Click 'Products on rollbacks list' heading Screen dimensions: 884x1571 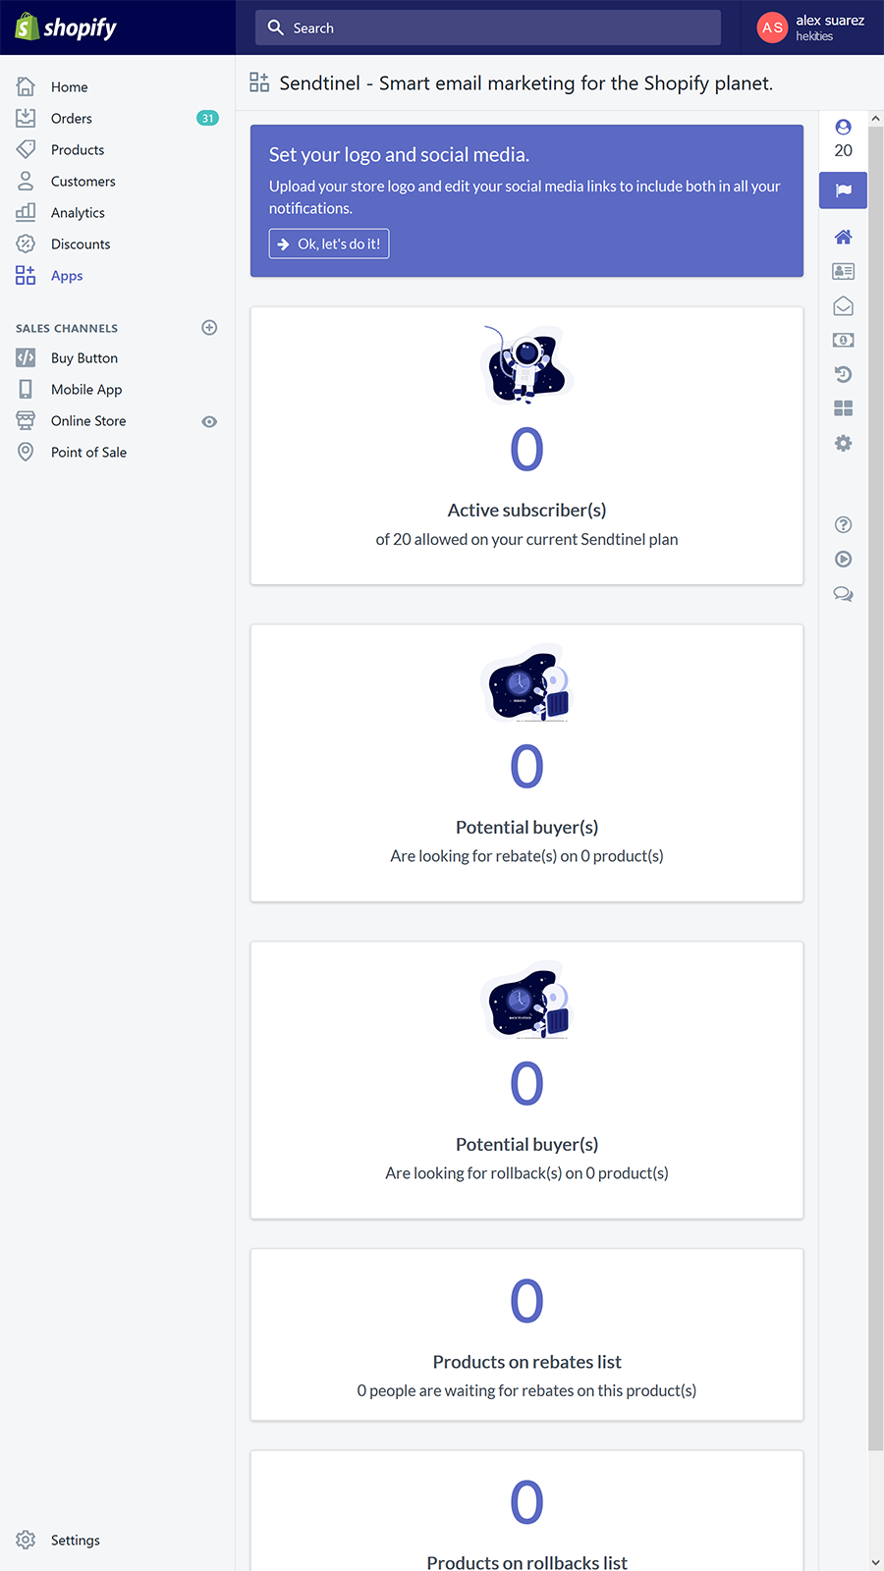[526, 1562]
